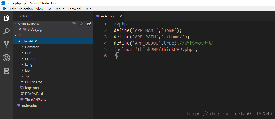Image resolution: width=275 pixels, height=119 pixels.
Task: Click the New Untitled File icon in Open Editors
Action: coord(74,24)
